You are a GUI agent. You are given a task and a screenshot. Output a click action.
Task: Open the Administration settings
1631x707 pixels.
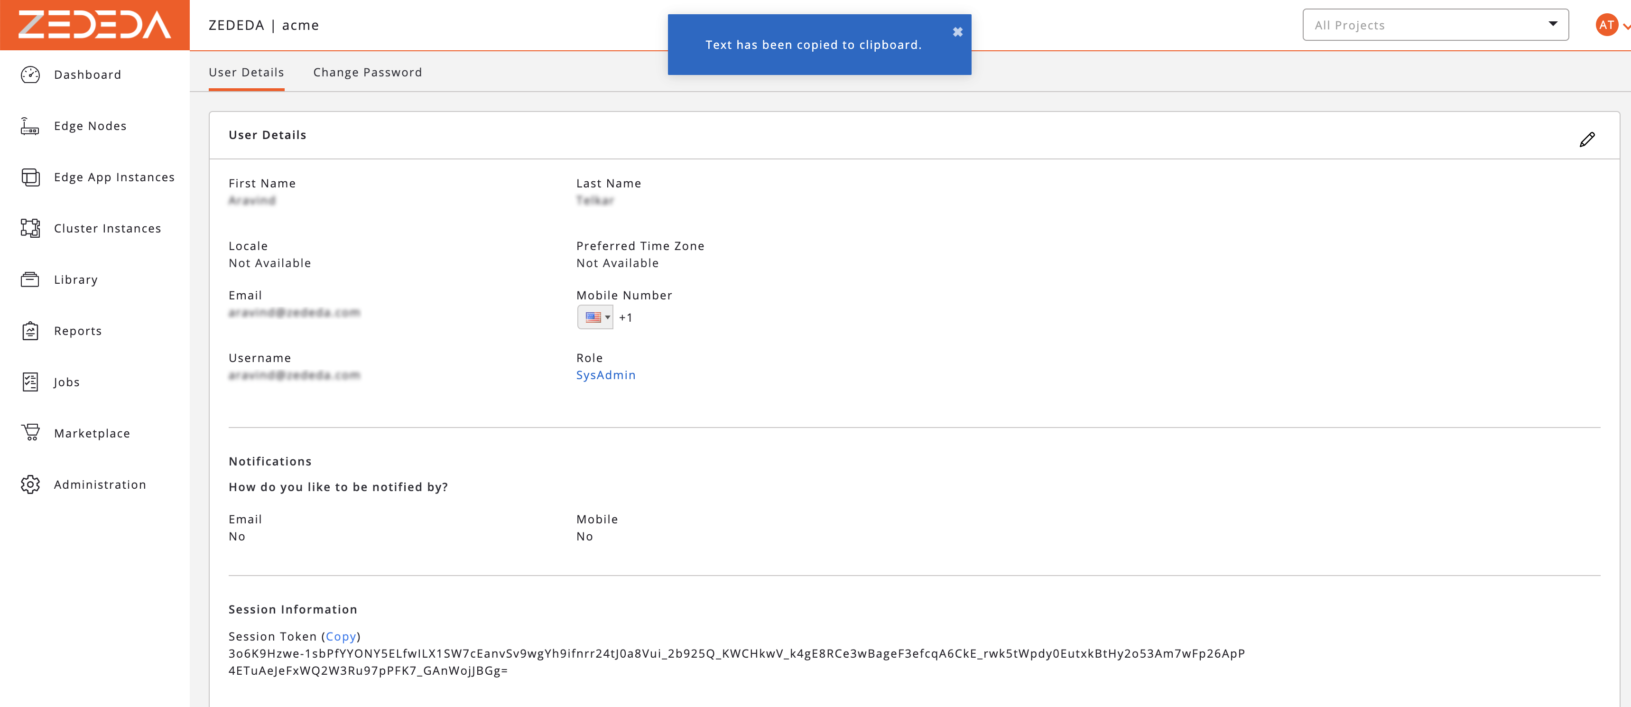point(100,484)
